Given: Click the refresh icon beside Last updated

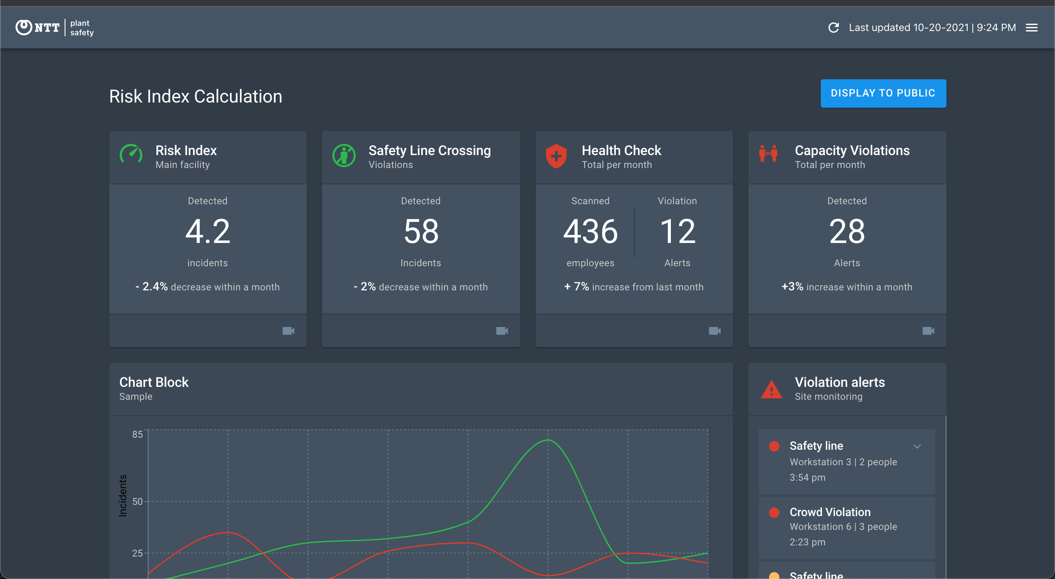Looking at the screenshot, I should [834, 28].
